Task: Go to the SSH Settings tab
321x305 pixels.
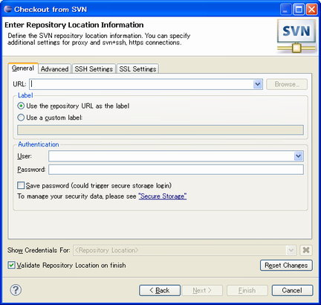Action: coord(94,69)
